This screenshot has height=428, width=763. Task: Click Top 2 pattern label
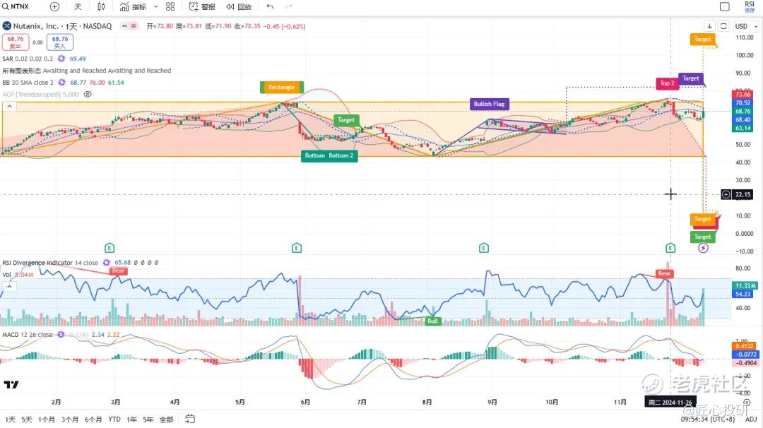point(667,83)
